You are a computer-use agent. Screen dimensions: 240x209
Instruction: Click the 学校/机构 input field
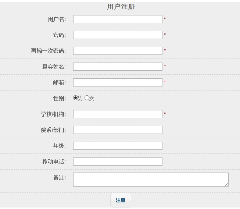pos(118,114)
